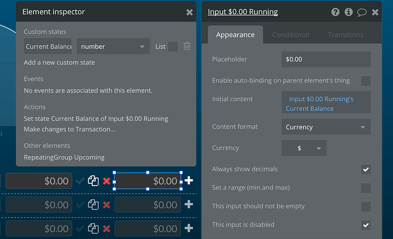Click the Placeholder input field
This screenshot has height=239, width=393.
click(x=326, y=59)
